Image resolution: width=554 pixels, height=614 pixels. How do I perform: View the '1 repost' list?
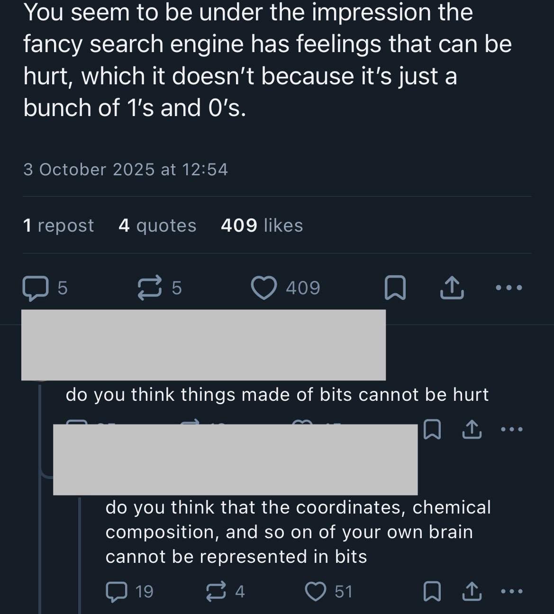pyautogui.click(x=58, y=226)
